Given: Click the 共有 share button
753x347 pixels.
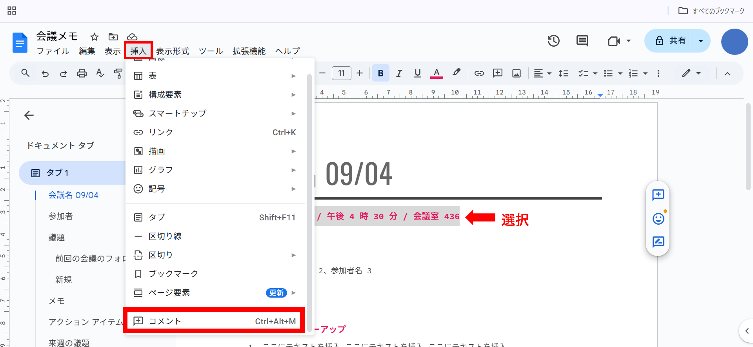Looking at the screenshot, I should [668, 41].
